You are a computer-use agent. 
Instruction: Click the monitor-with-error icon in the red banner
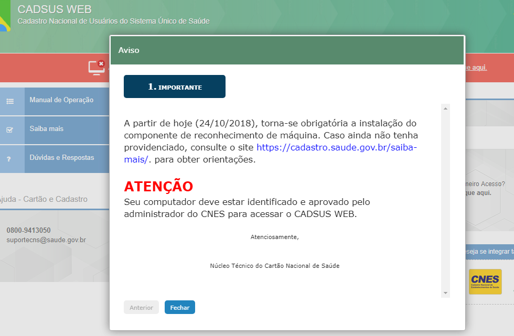click(97, 67)
